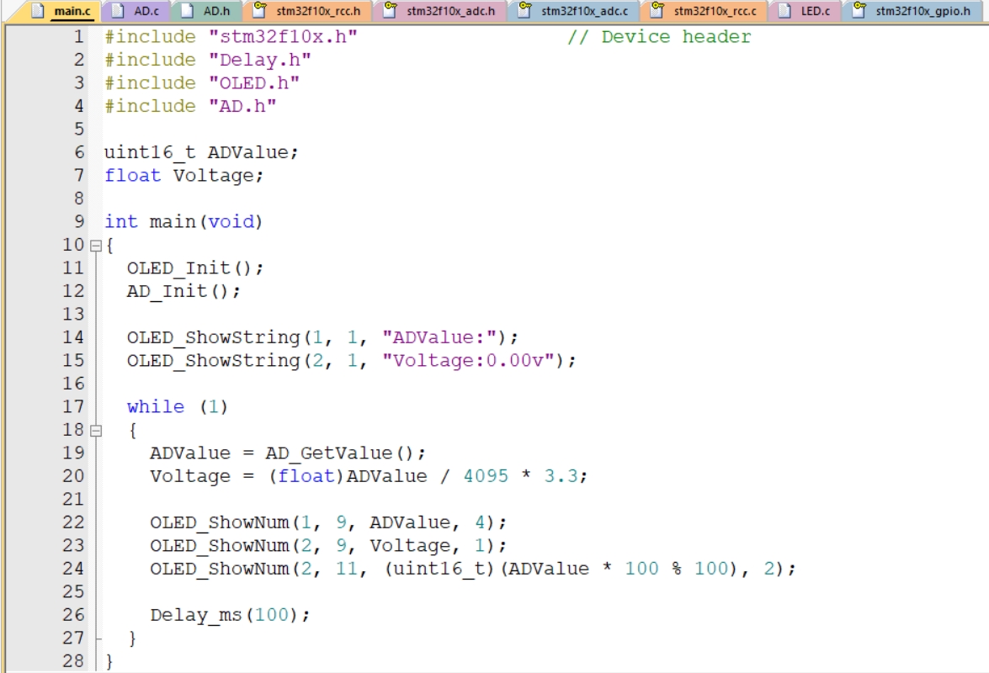Click the "uint16_t ADValue;" declaration
The width and height of the screenshot is (989, 673).
(x=201, y=152)
